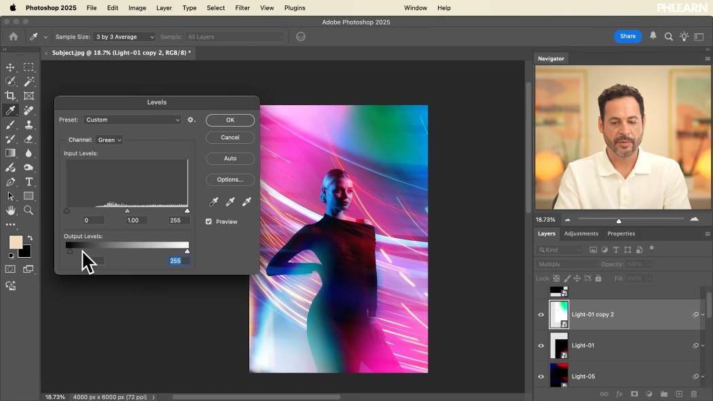Select the Path Selection arrow tool
The height and width of the screenshot is (401, 713).
click(x=10, y=196)
